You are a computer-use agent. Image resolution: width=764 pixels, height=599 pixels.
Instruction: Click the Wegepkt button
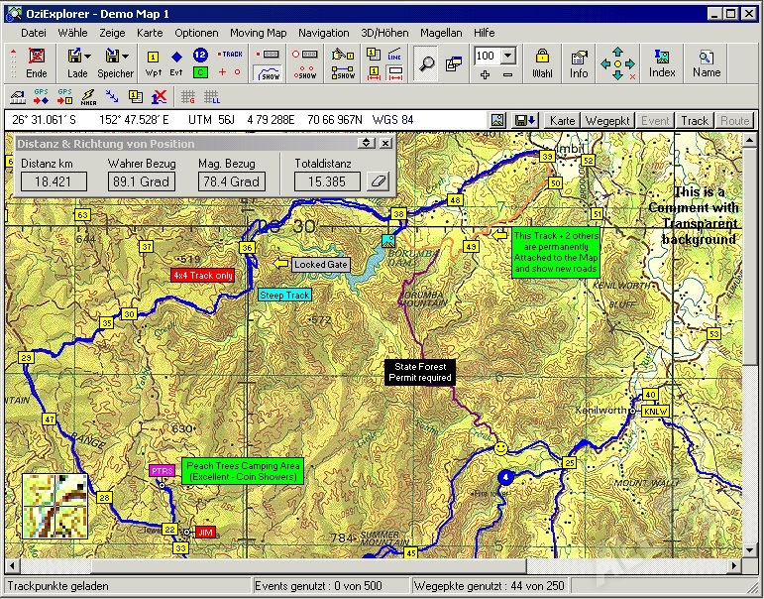coord(607,120)
